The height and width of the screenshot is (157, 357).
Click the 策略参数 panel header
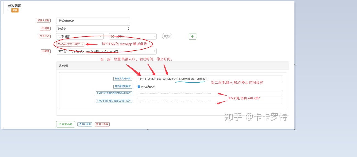coord(172,66)
